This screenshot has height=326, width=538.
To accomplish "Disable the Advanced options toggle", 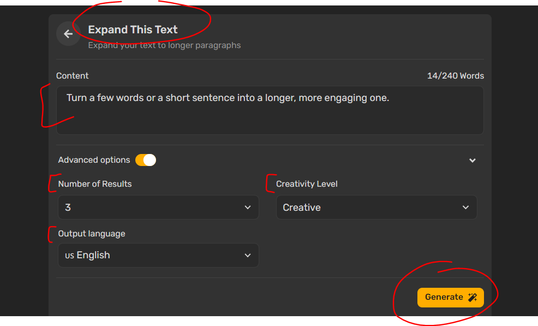I will click(x=145, y=159).
